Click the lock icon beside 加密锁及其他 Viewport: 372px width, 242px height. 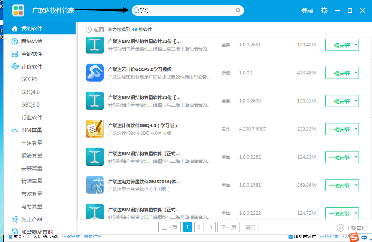[15, 231]
